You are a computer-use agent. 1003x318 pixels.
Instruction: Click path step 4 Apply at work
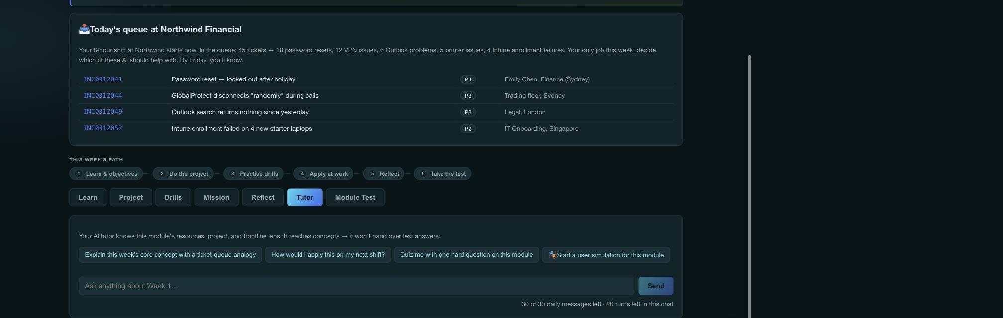323,174
